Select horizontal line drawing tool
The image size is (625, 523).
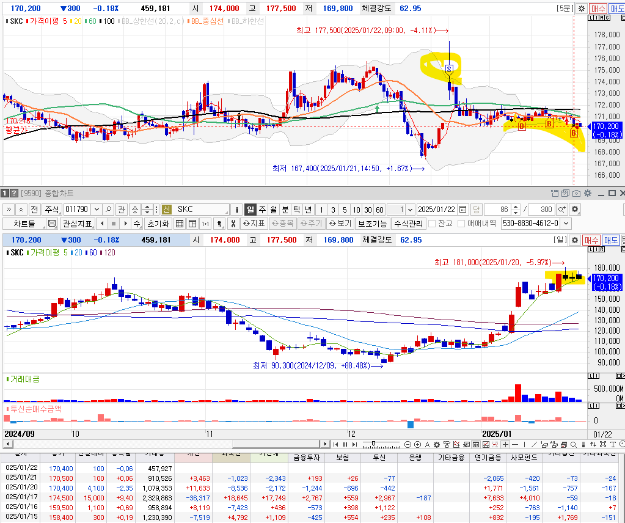(515, 444)
